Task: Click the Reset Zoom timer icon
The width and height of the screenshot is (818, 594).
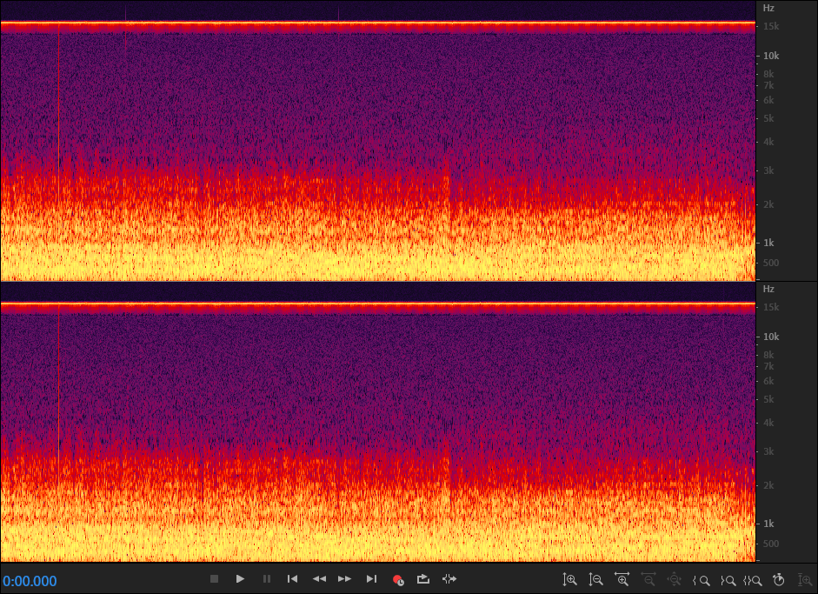Action: [779, 579]
